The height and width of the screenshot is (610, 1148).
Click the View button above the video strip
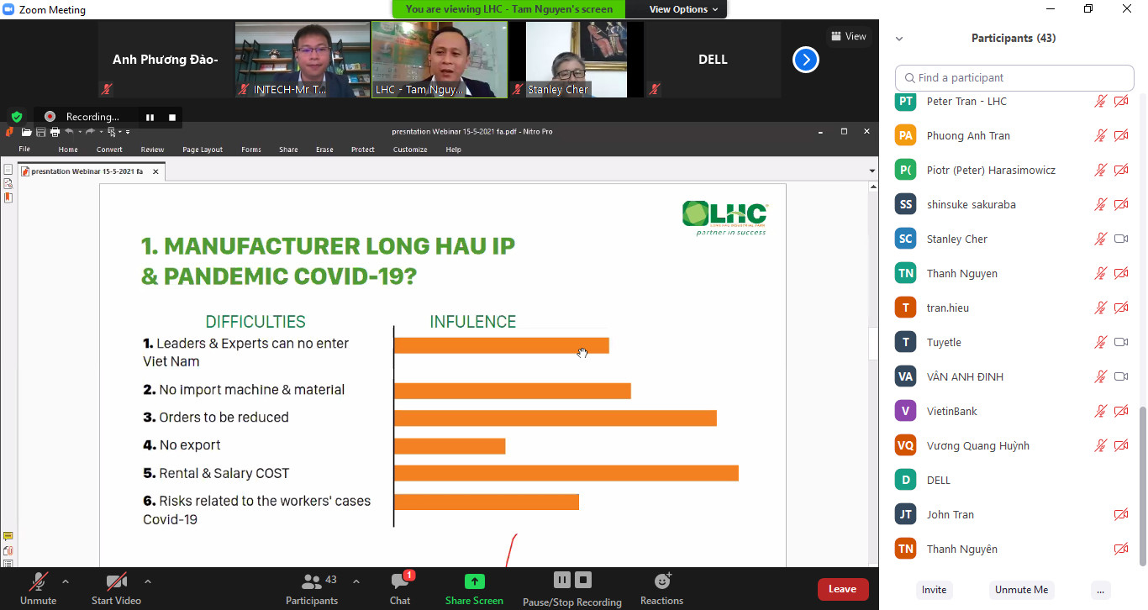849,36
